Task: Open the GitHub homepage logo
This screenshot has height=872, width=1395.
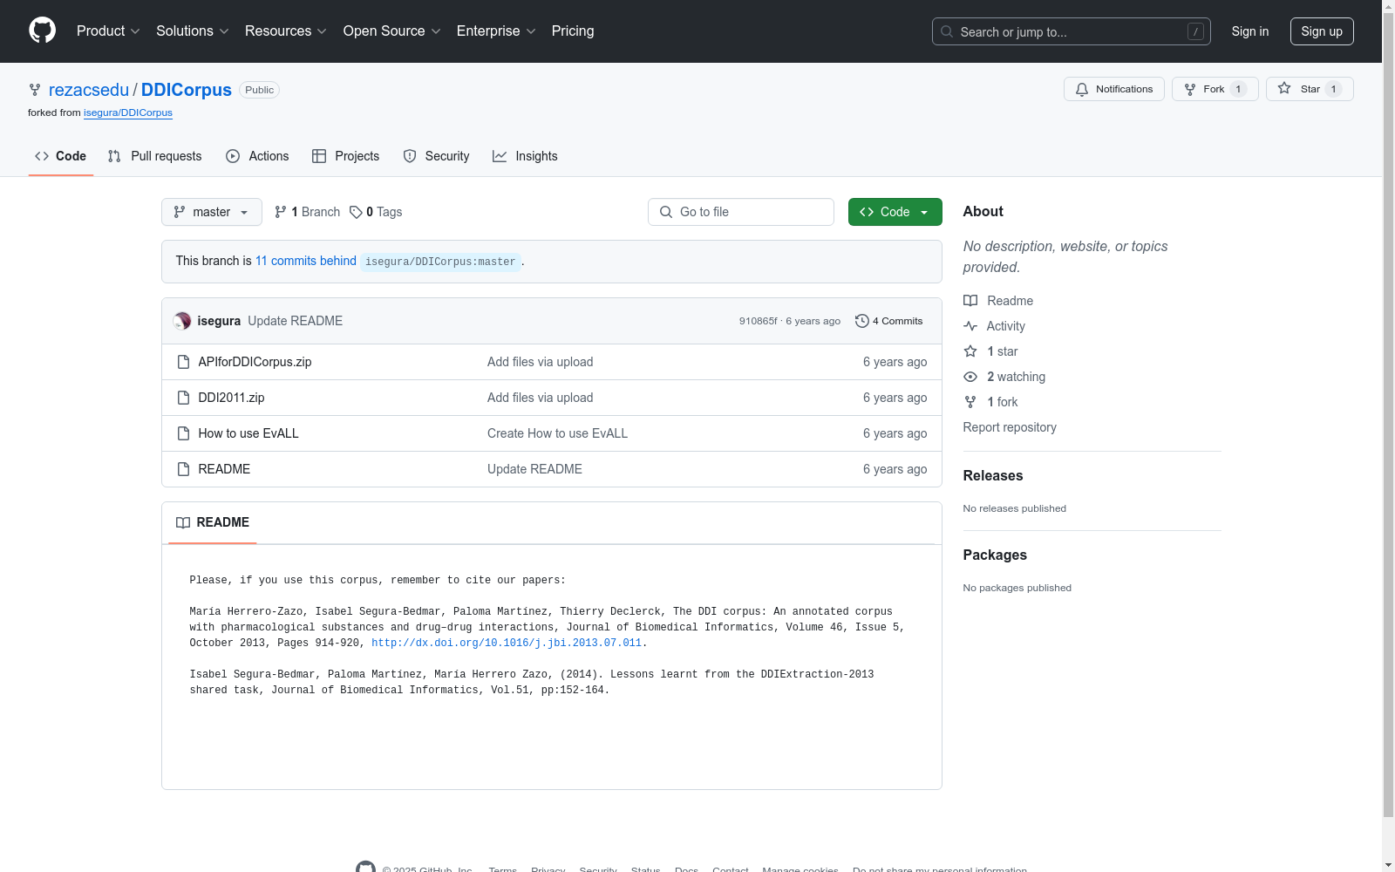Action: pyautogui.click(x=42, y=31)
